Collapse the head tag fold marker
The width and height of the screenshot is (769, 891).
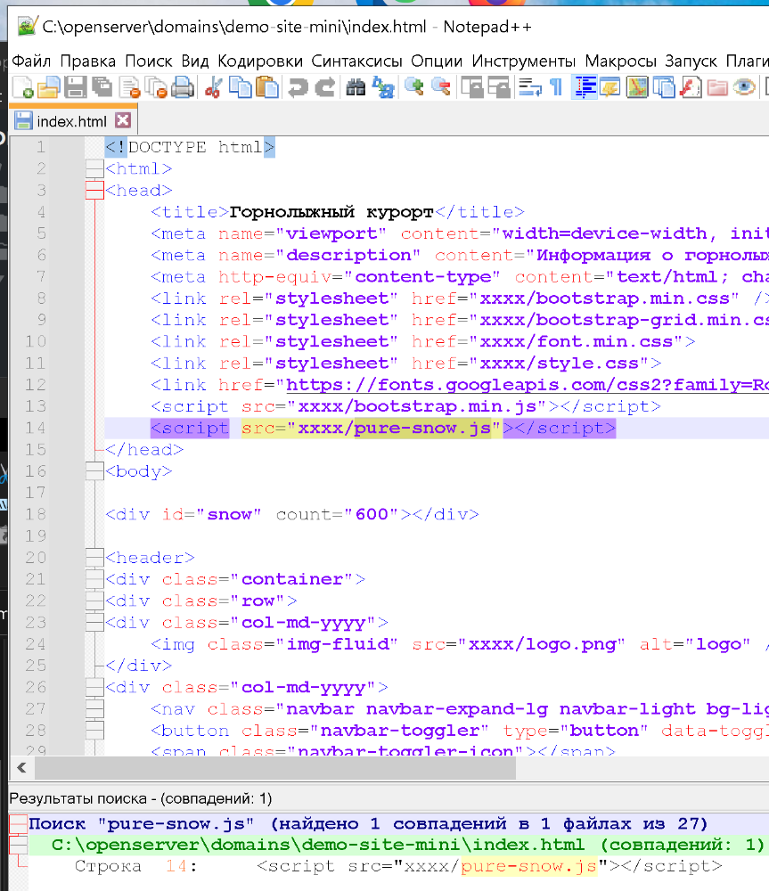pos(94,191)
